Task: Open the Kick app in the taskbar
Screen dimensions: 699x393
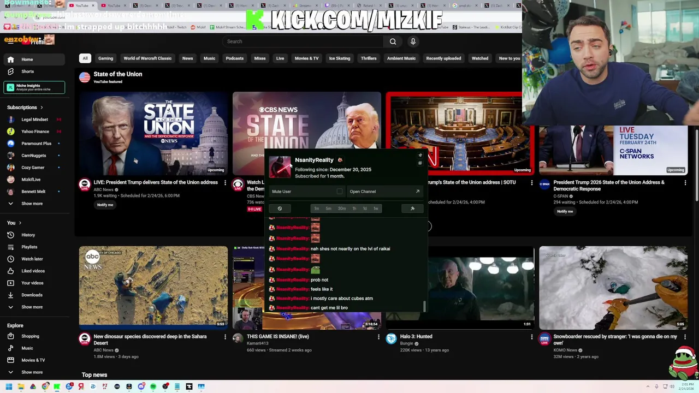Action: coord(57,387)
